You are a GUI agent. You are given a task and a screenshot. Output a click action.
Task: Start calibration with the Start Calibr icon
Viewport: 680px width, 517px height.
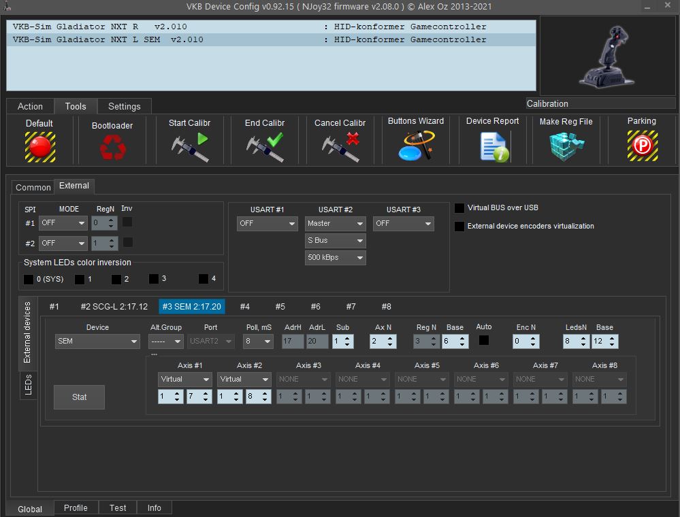[x=190, y=146]
